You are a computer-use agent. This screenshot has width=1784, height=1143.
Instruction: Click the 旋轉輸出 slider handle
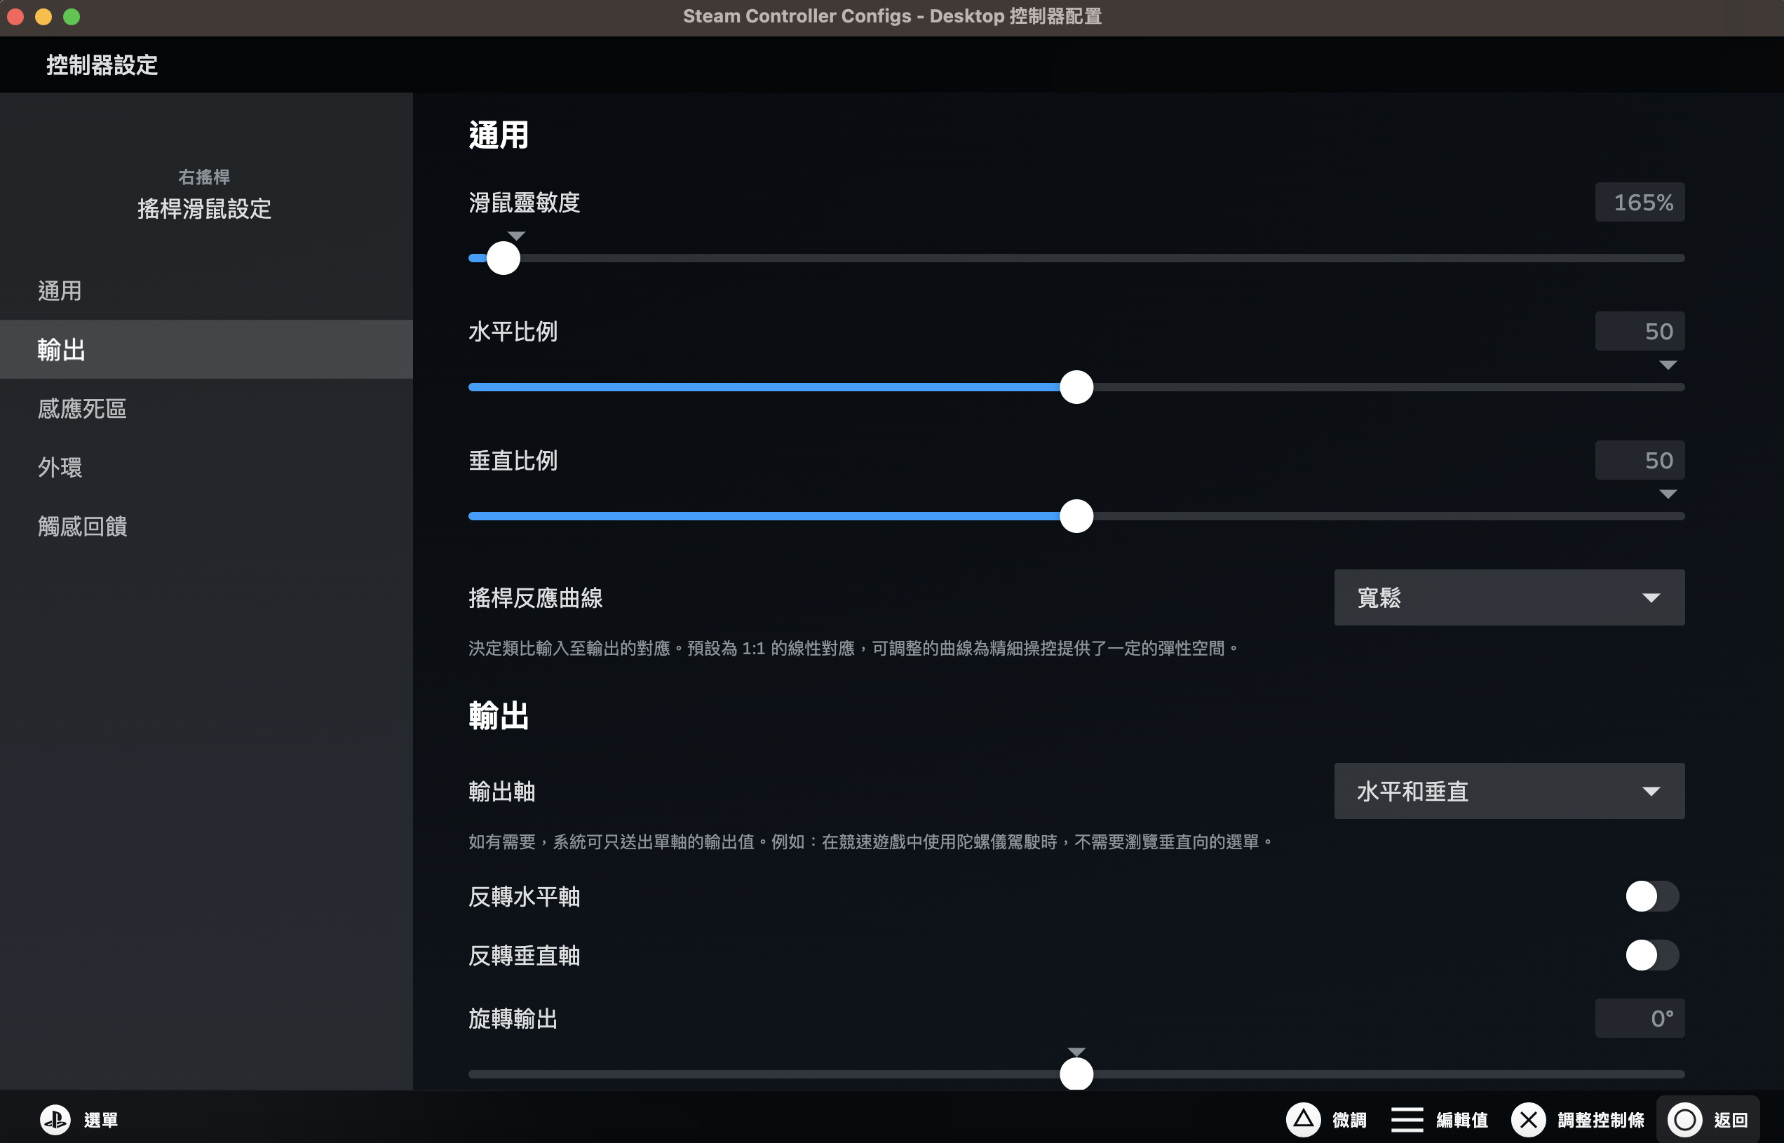(x=1076, y=1074)
